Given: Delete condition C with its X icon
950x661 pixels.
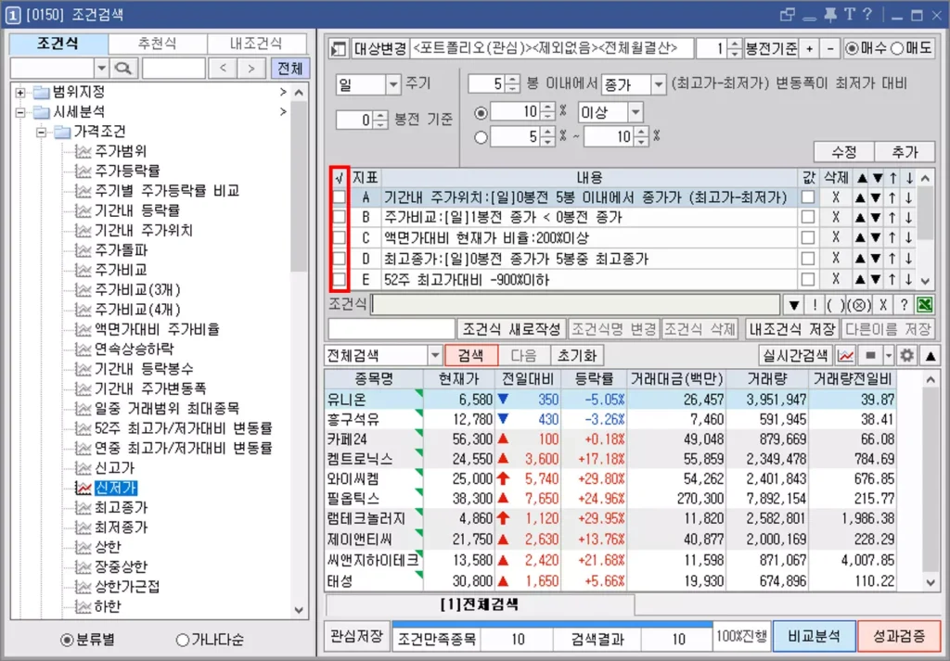Looking at the screenshot, I should tap(836, 238).
